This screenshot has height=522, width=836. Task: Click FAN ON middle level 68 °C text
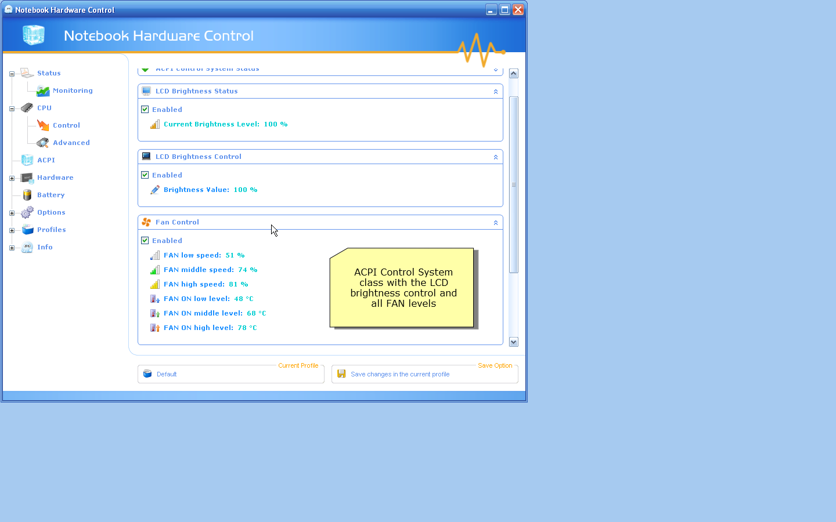215,313
